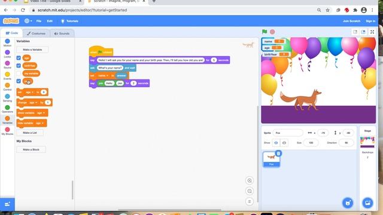
Task: Select the Variables block category
Action: tap(7, 120)
